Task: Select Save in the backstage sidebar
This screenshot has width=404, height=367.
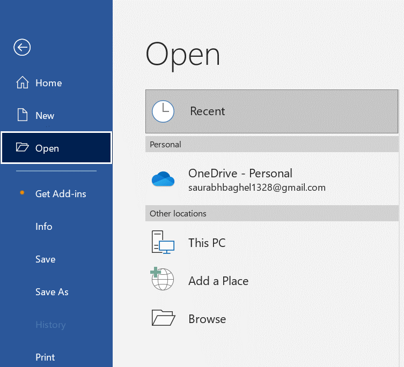Action: [x=46, y=259]
